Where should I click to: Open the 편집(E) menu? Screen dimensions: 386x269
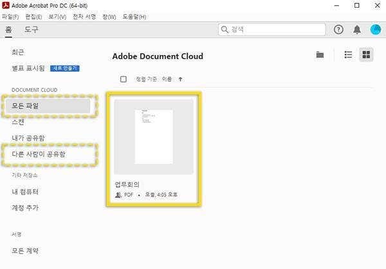pyautogui.click(x=33, y=17)
